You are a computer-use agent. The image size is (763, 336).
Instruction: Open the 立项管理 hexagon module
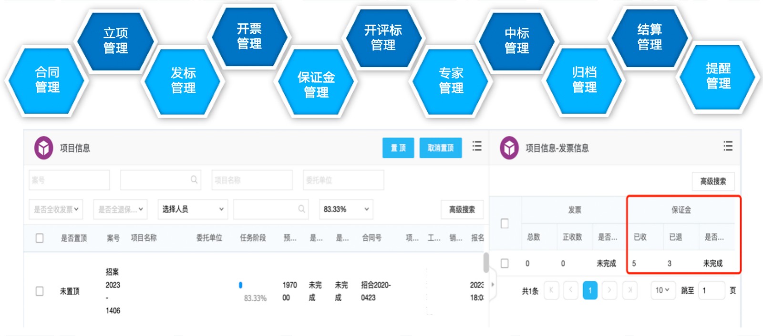point(115,41)
